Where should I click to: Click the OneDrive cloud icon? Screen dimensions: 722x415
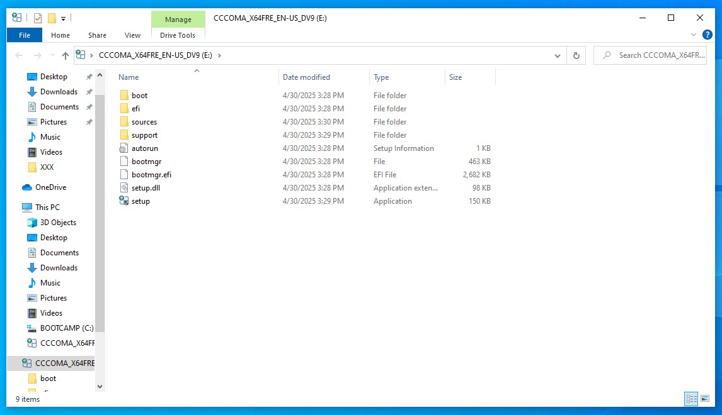coord(27,187)
